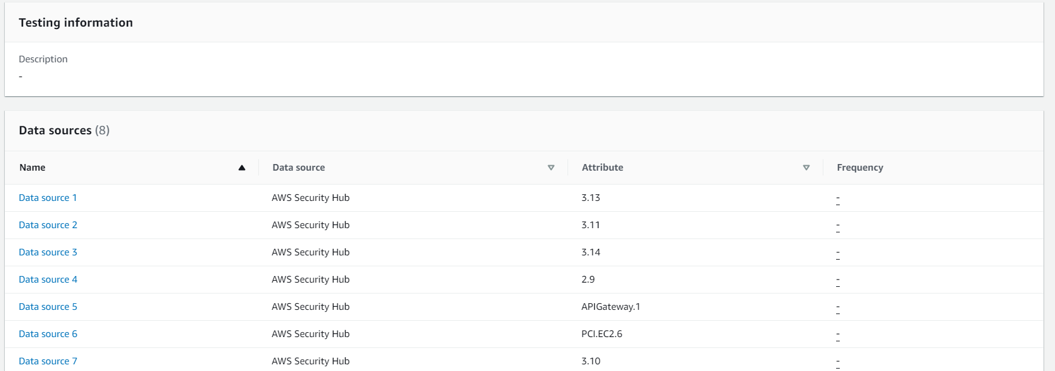The height and width of the screenshot is (371, 1055).
Task: Sort by Name ascending arrow
Action: [242, 168]
